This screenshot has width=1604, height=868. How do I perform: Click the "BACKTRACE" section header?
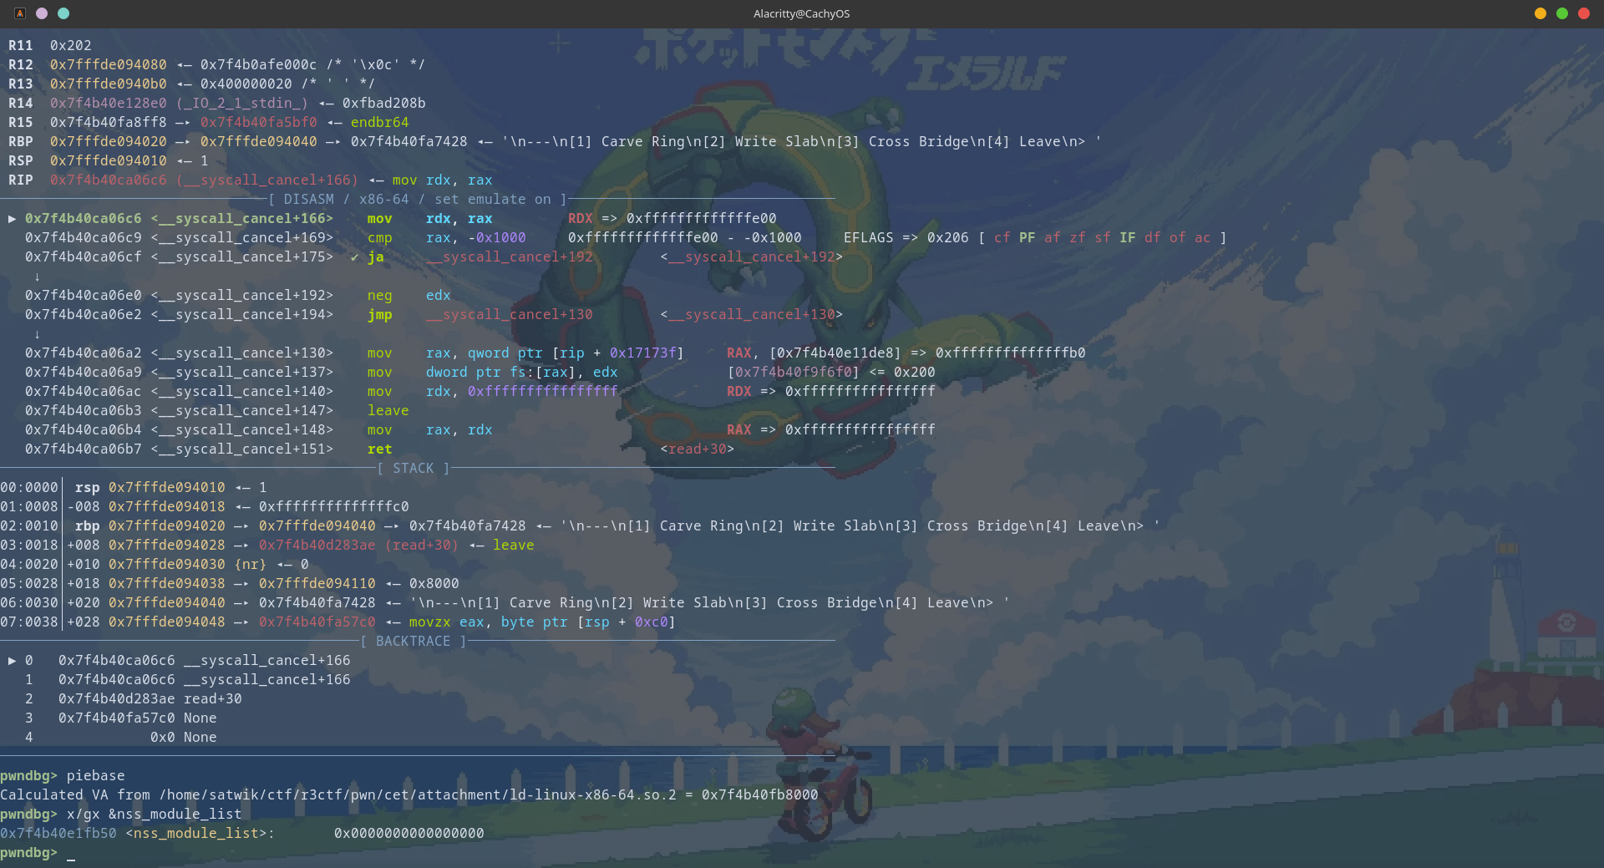414,641
